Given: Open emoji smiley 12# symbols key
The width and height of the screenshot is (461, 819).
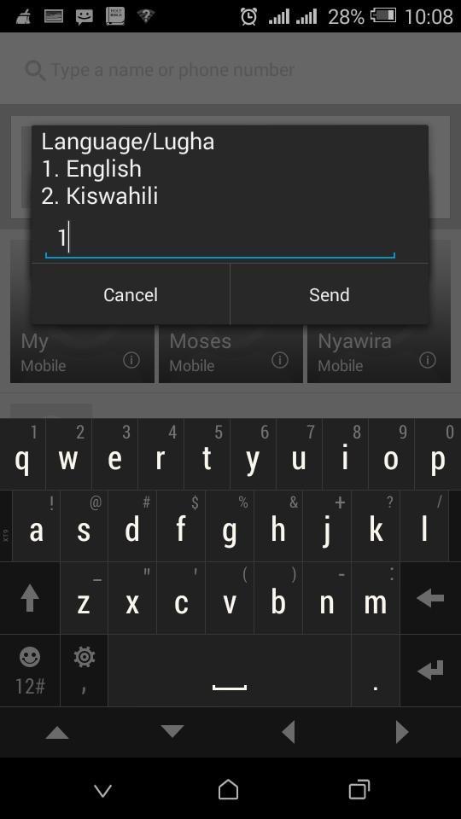Looking at the screenshot, I should [x=30, y=671].
